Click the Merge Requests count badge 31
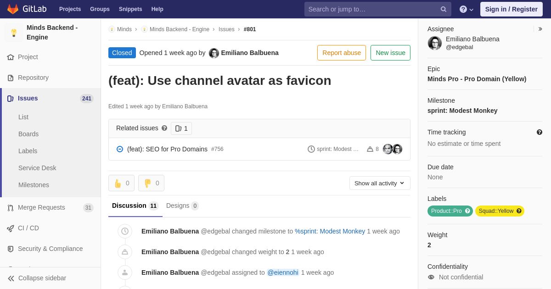Screen dimensions: 551x289 coord(88,208)
